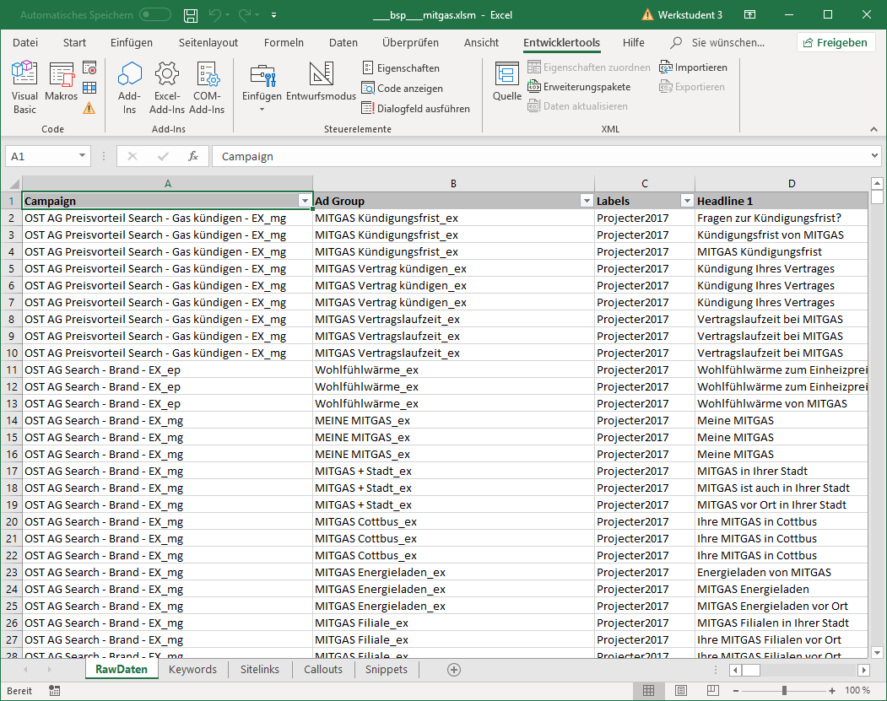The image size is (887, 701).
Task: Add a new sheet with plus icon
Action: pyautogui.click(x=454, y=670)
